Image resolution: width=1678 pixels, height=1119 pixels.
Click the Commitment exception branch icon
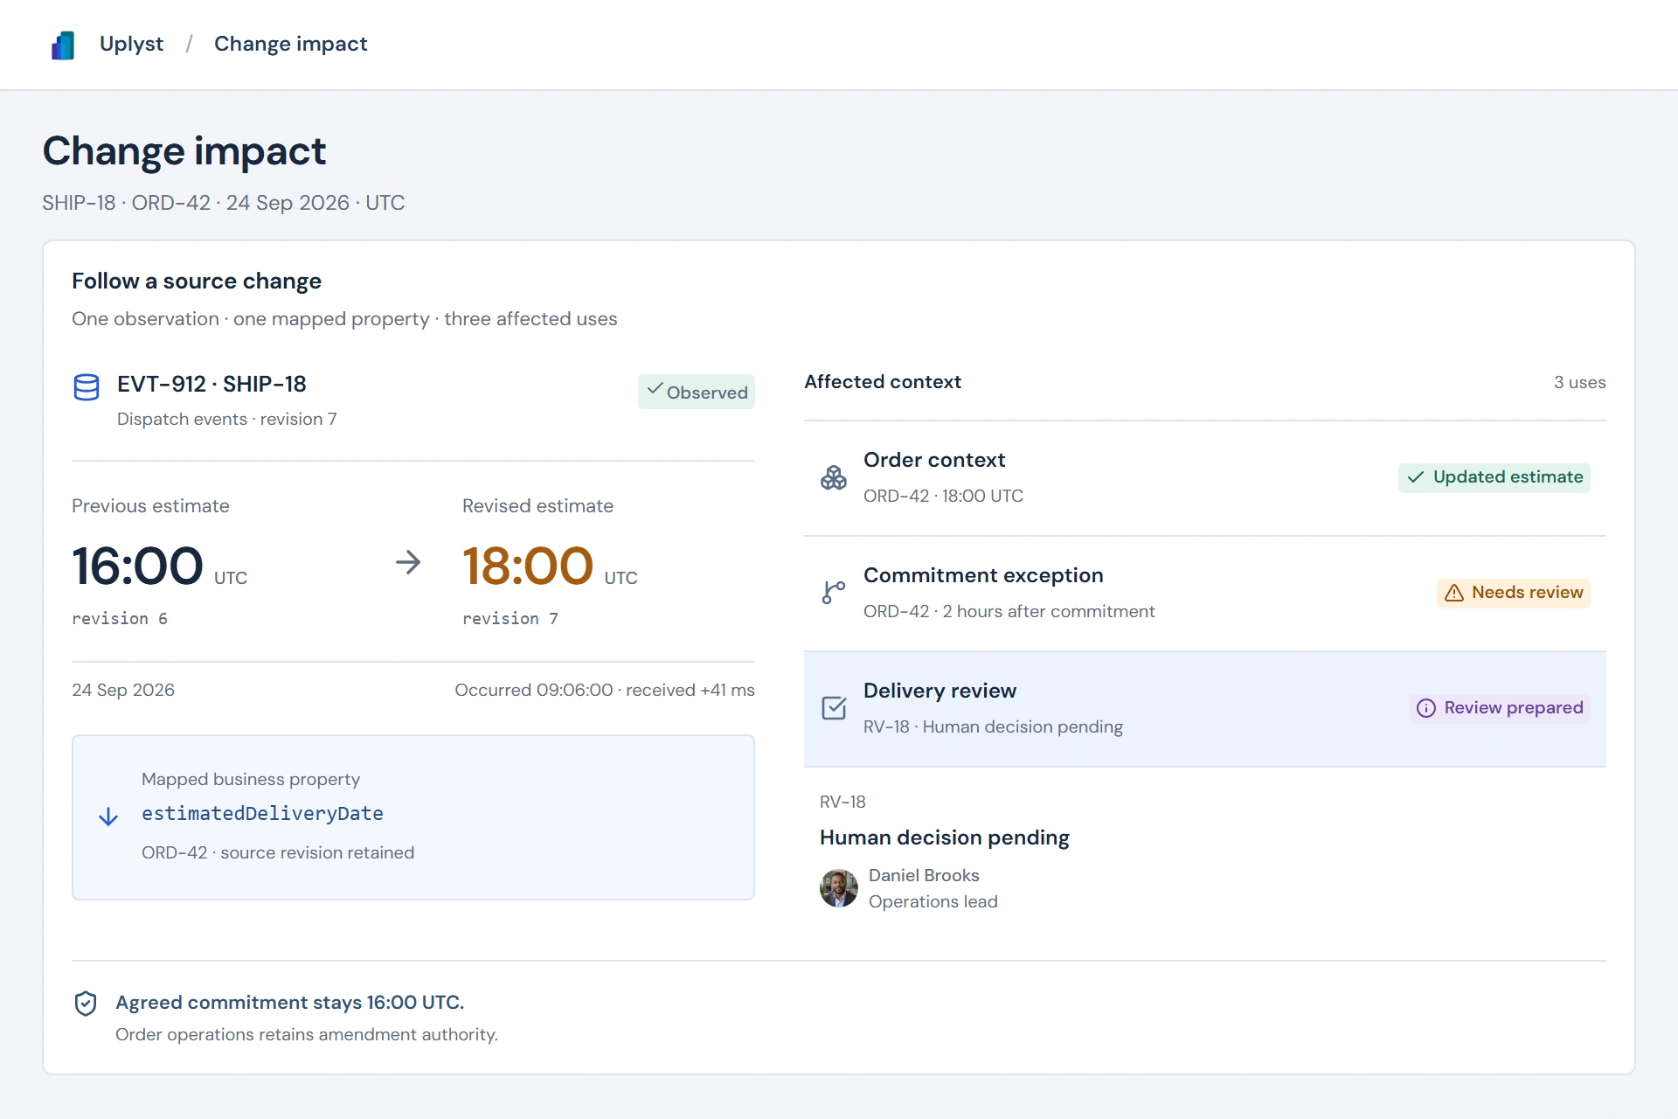[834, 593]
